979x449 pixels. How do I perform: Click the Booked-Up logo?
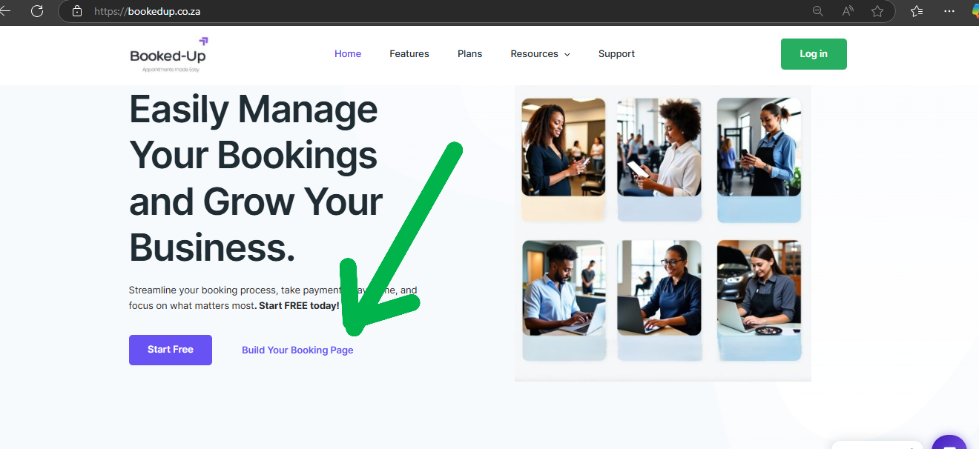point(168,55)
